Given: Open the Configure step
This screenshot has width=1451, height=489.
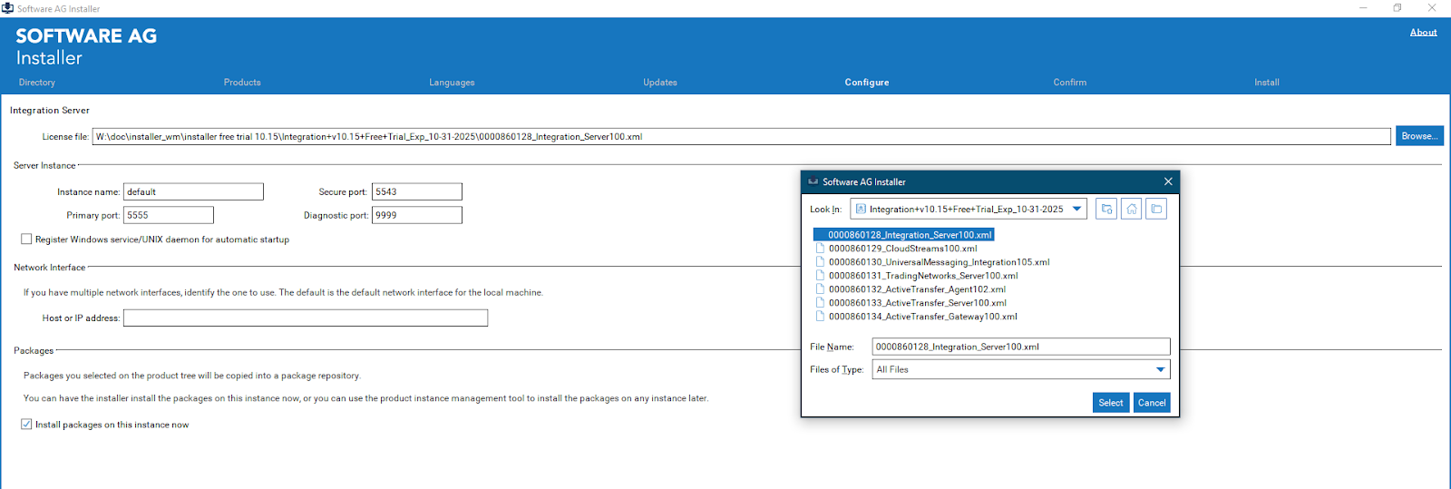Looking at the screenshot, I should (867, 83).
